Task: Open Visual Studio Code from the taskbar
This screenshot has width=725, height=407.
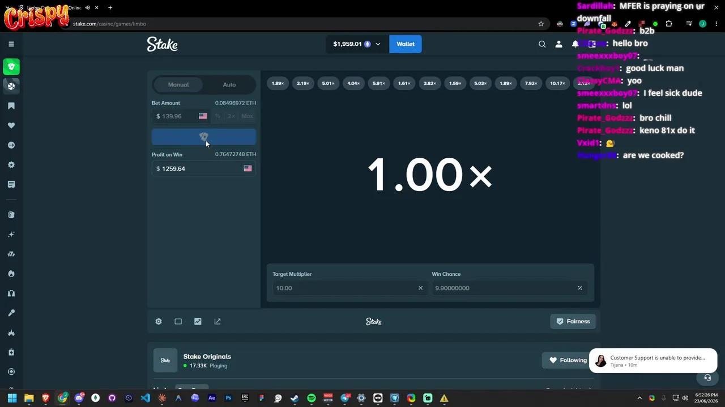Action: click(146, 398)
